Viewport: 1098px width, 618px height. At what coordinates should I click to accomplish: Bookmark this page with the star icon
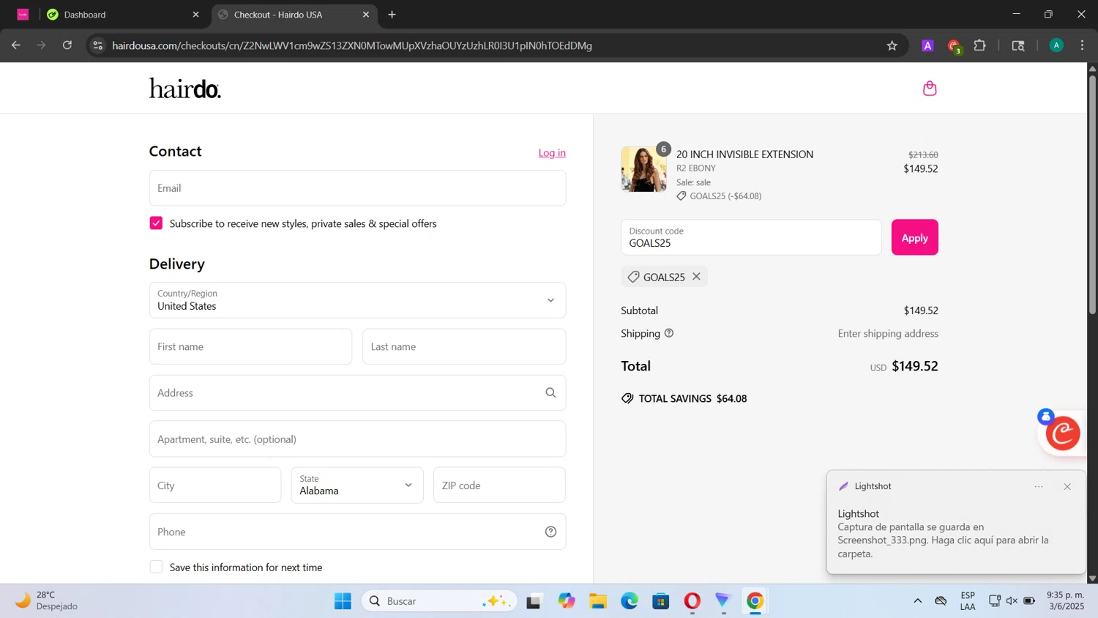click(892, 45)
